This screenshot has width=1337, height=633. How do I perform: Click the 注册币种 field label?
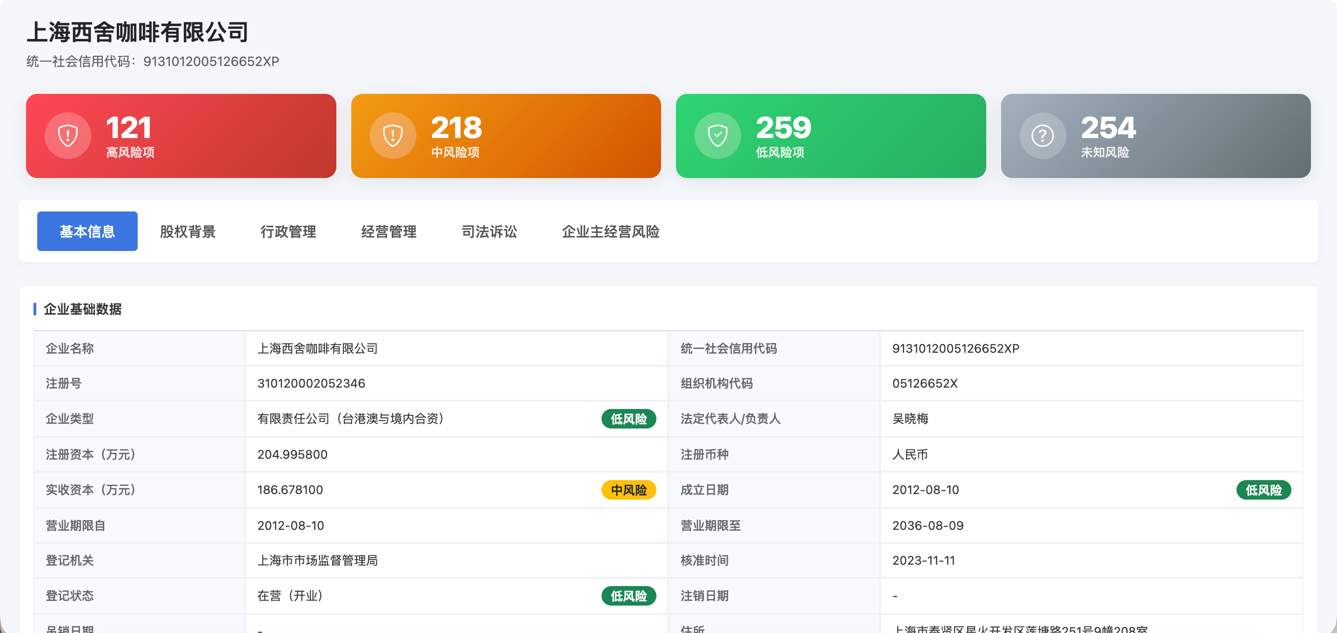(x=705, y=455)
